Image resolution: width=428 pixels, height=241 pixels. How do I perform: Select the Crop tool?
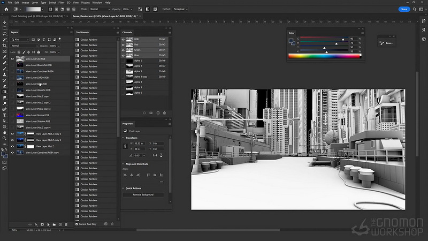(4, 46)
